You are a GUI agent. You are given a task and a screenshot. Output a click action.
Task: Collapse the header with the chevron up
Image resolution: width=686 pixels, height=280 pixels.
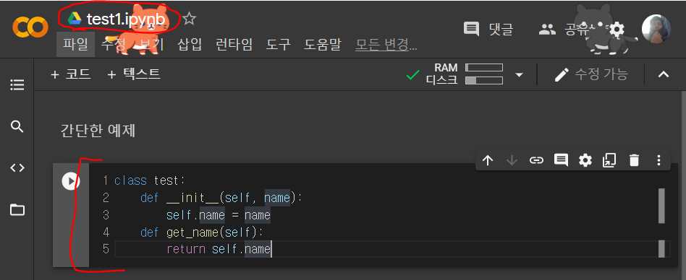click(664, 74)
